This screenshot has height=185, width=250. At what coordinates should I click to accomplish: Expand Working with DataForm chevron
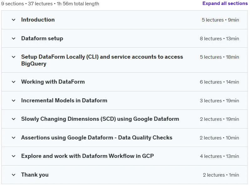click(13, 82)
